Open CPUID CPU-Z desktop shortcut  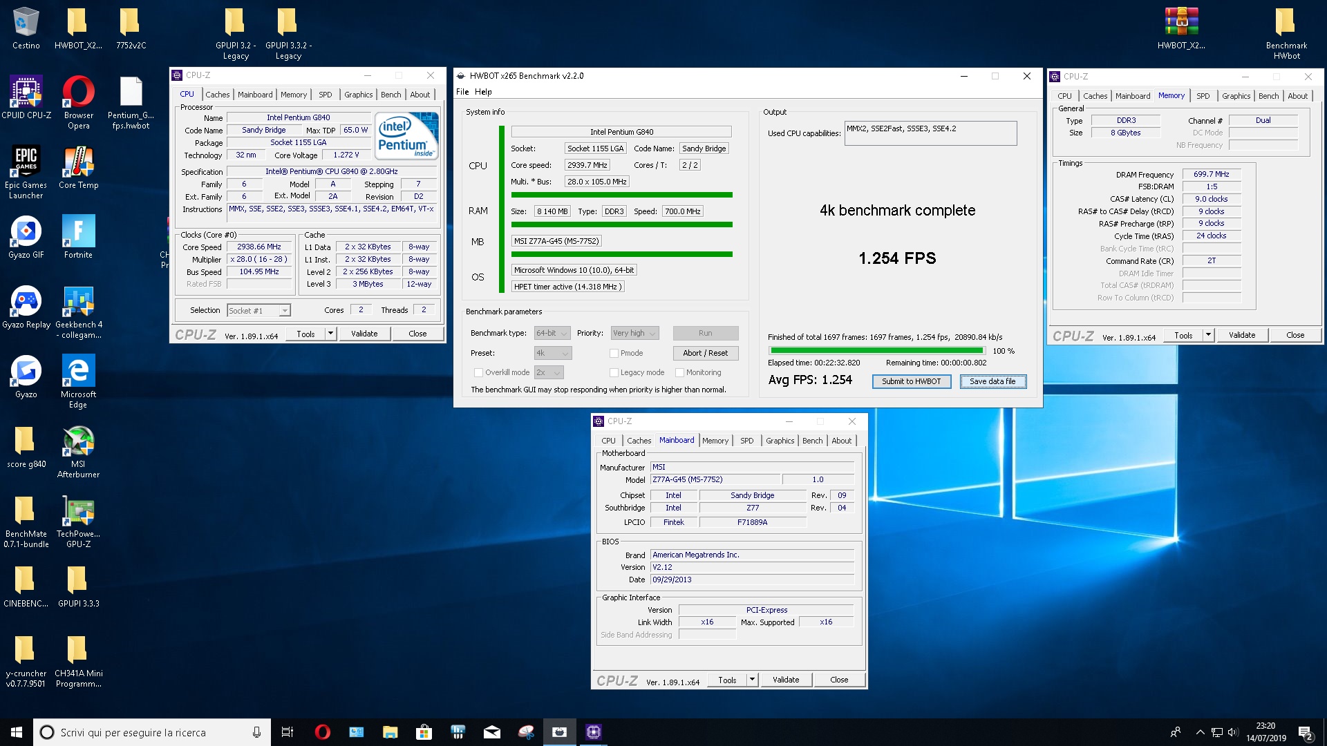click(26, 98)
